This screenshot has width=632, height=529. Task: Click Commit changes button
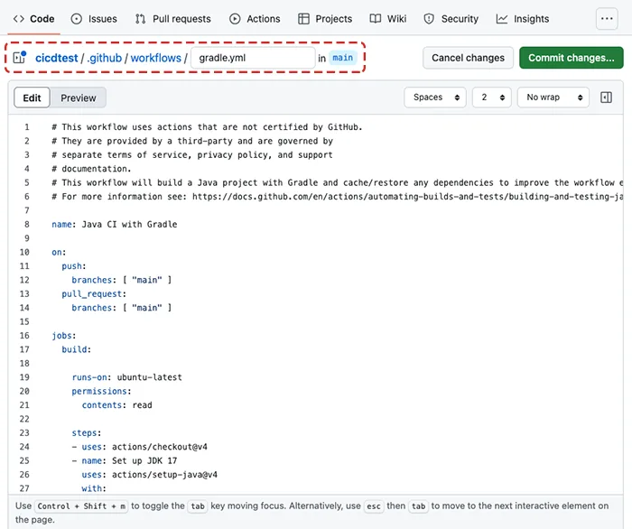tap(572, 58)
